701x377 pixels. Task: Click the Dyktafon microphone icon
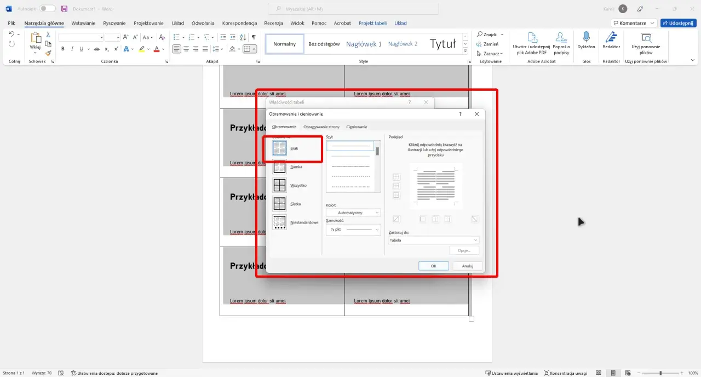point(586,37)
